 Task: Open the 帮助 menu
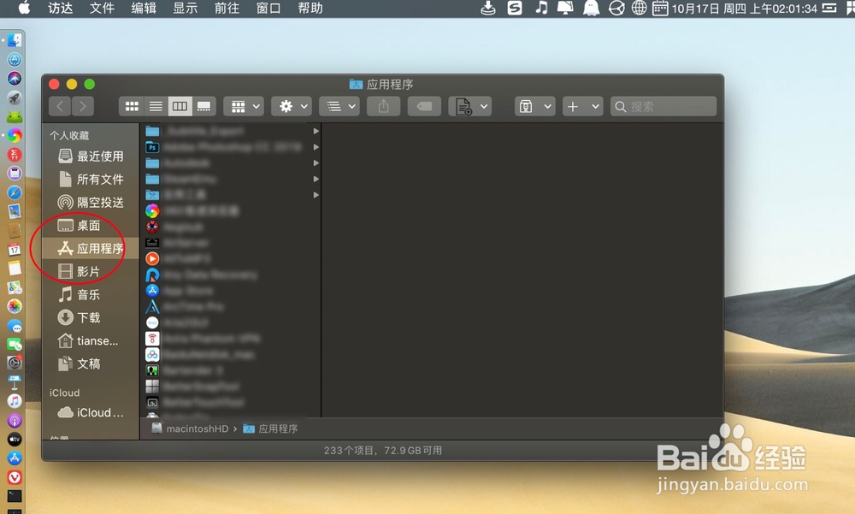[x=310, y=9]
